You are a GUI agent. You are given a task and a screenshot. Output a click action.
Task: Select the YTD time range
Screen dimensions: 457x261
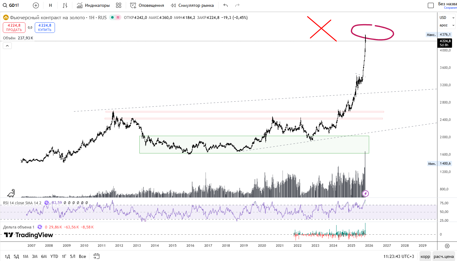(x=54, y=256)
